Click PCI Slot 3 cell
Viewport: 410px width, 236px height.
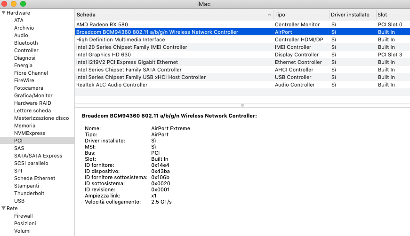(390, 55)
